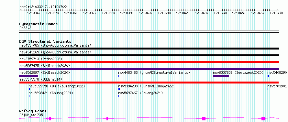Click the 121045k ruler tick label

[x=239, y=13]
